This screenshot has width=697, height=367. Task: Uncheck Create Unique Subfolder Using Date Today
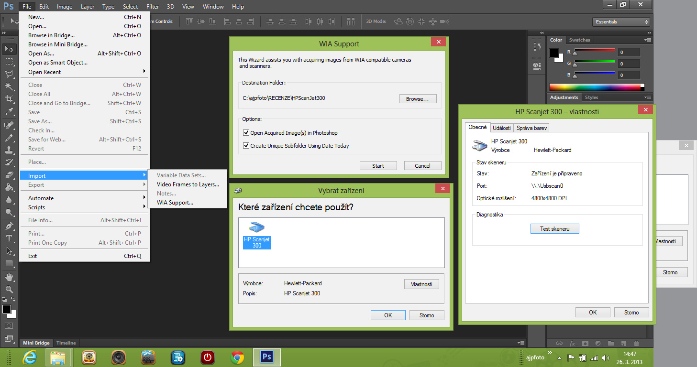tap(246, 146)
